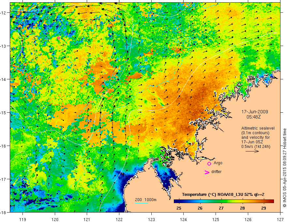
Task: Click the longitude axis label 121
Action: pyautogui.click(x=87, y=219)
